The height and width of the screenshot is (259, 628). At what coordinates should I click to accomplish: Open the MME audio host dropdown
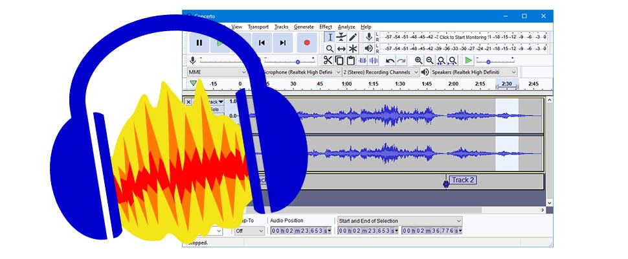coord(218,72)
